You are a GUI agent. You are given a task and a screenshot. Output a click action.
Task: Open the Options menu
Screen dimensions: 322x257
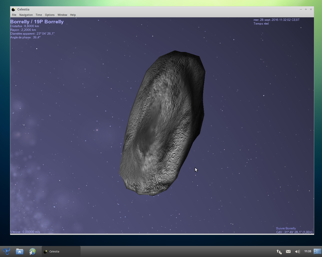tap(50, 15)
